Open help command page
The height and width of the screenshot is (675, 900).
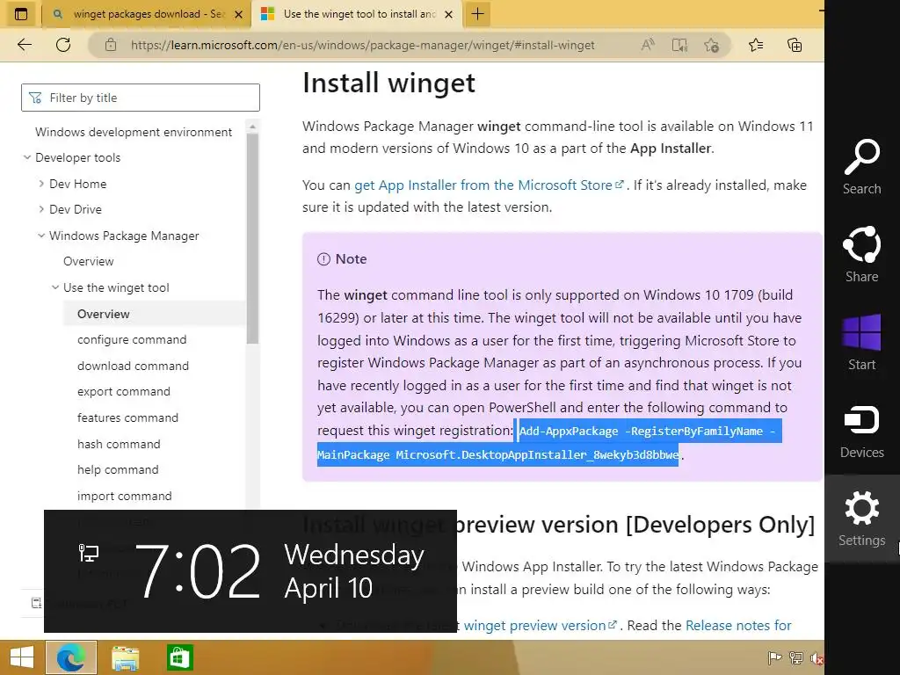(118, 469)
